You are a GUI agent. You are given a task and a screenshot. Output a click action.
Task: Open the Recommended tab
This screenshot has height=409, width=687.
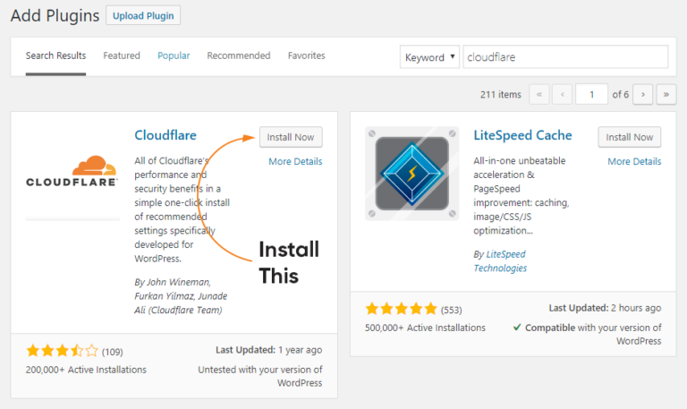[x=239, y=55]
